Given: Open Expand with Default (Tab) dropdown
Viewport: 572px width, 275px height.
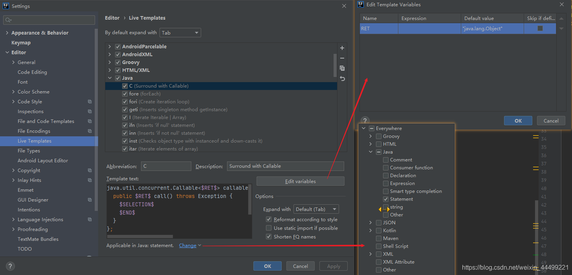Looking at the screenshot, I should (x=316, y=209).
